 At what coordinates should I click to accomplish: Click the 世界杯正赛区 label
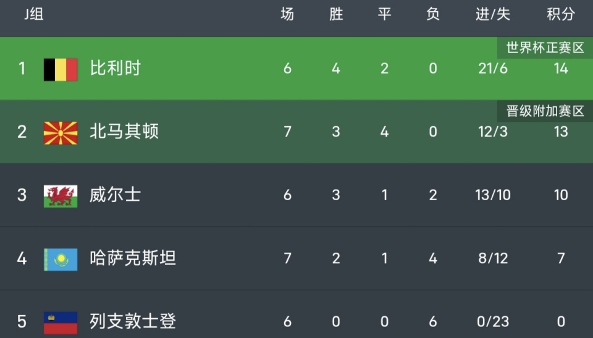tap(545, 48)
